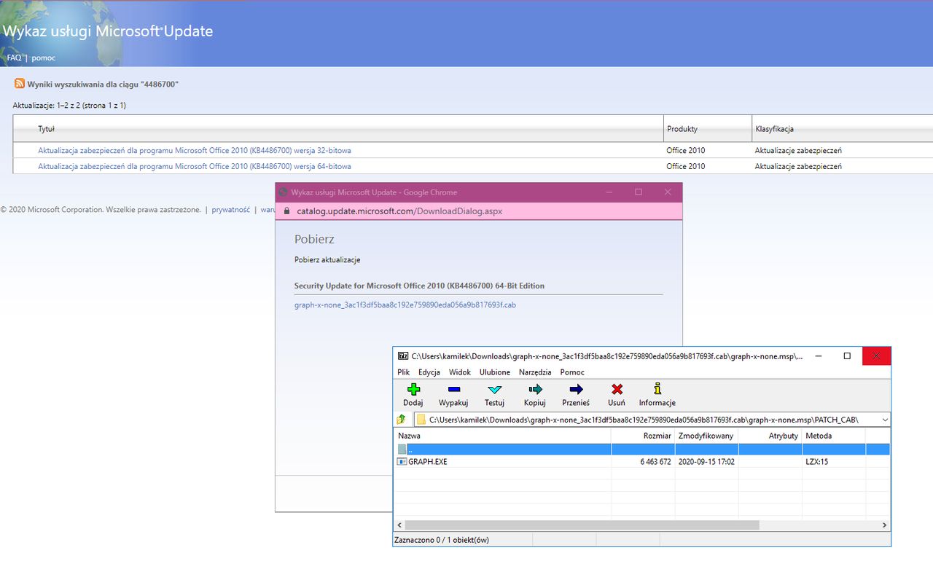Click the Kopiuj (copy) icon in 7-Zip
Image resolution: width=933 pixels, height=561 pixels.
[535, 389]
